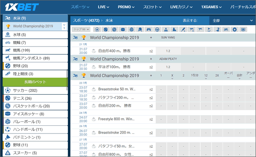Click the 長期のベット green button
The height and width of the screenshot is (157, 256).
(35, 82)
